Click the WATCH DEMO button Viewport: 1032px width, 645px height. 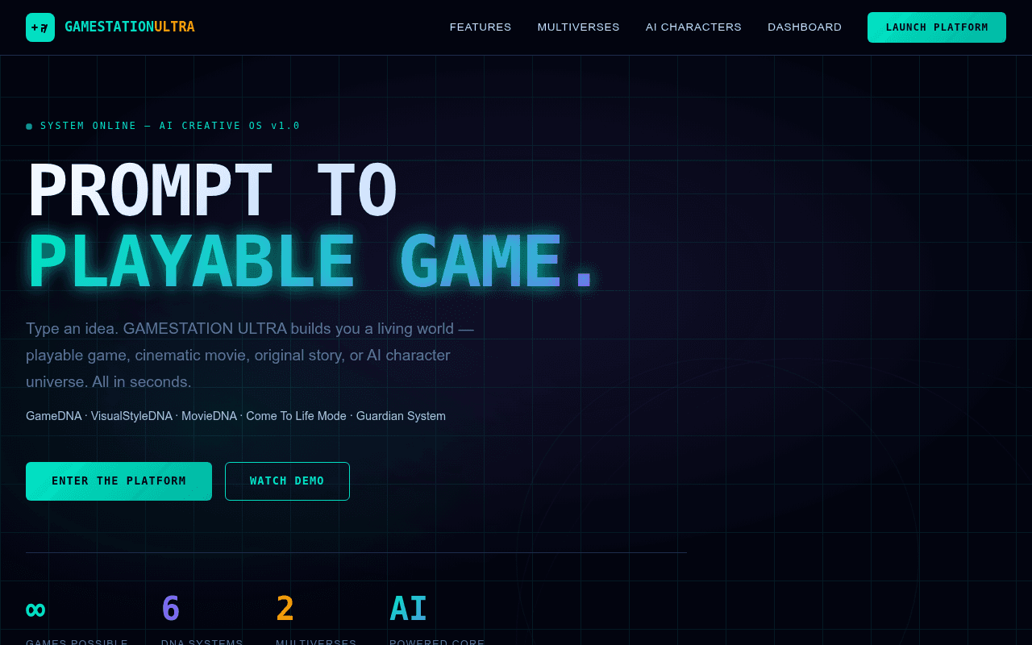coord(287,481)
